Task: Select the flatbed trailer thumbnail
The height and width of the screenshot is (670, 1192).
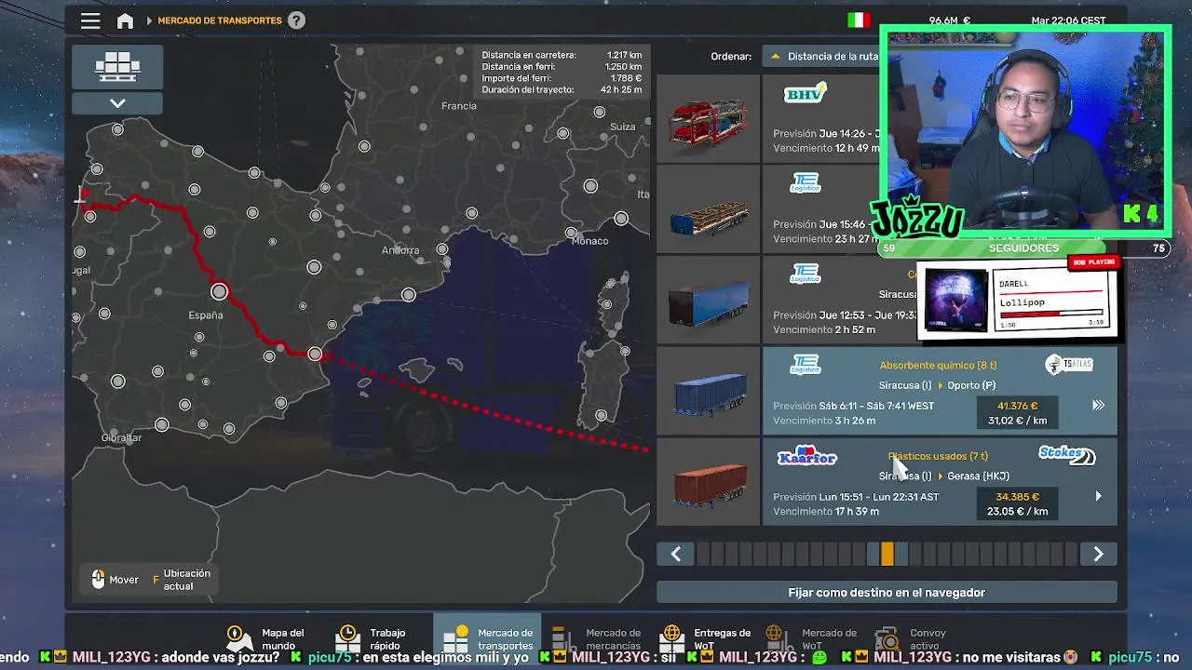Action: [x=709, y=210]
